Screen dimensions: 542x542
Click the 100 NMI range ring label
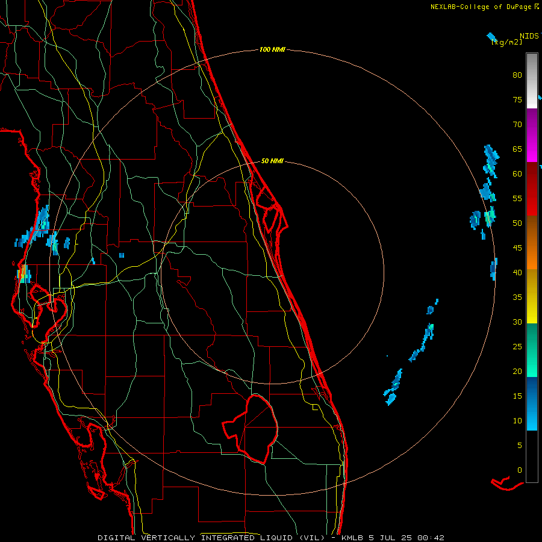272,50
